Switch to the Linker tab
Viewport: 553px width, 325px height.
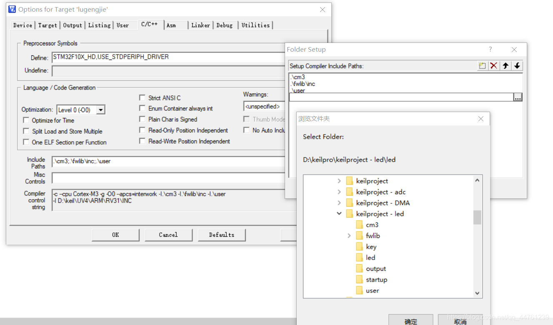[200, 25]
